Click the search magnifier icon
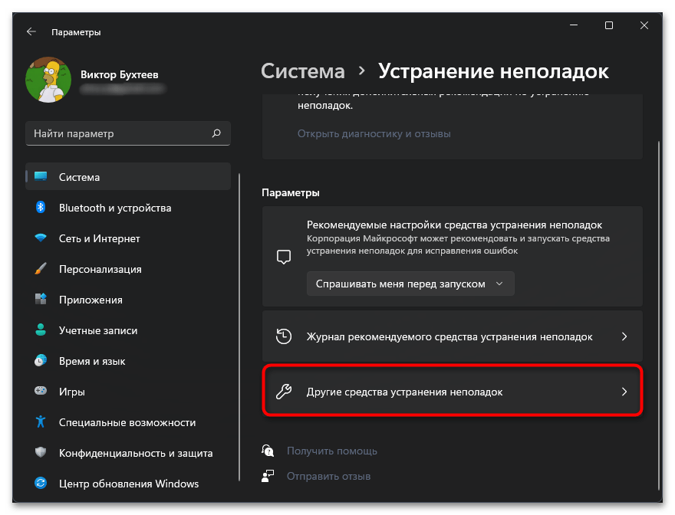 216,133
